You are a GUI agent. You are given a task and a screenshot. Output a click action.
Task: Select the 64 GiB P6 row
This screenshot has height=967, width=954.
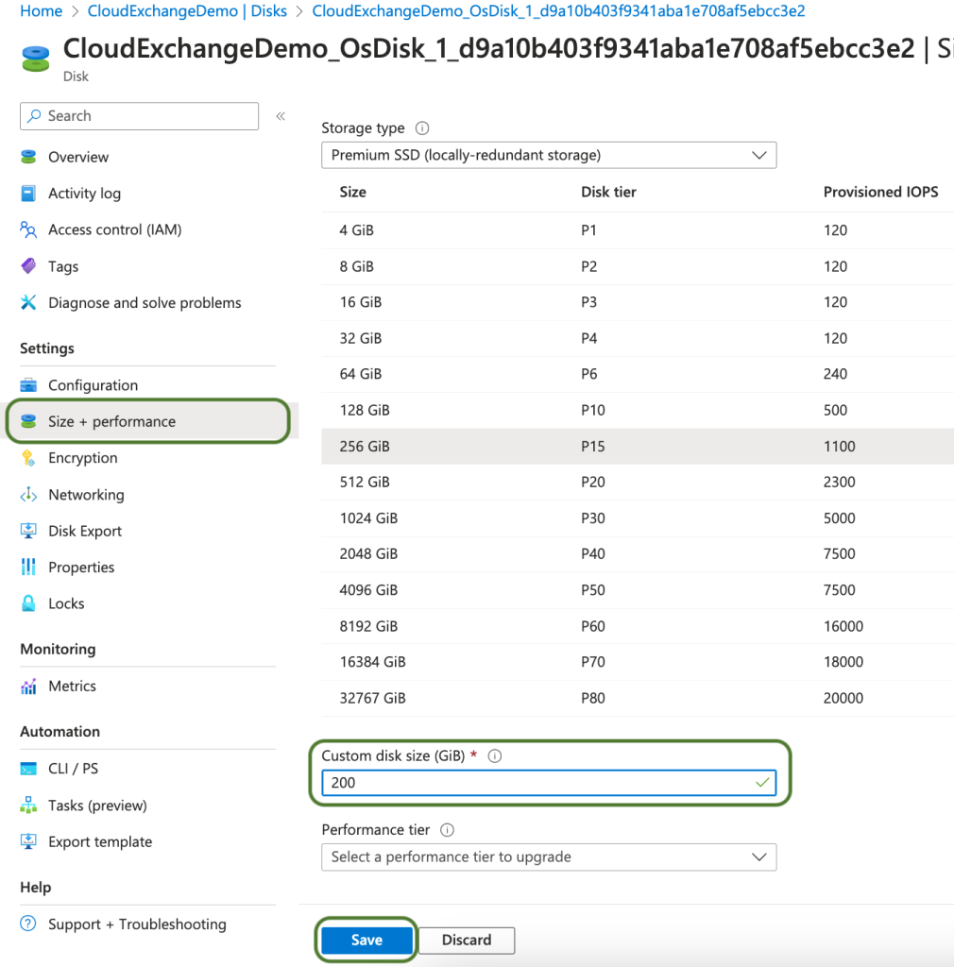click(638, 374)
